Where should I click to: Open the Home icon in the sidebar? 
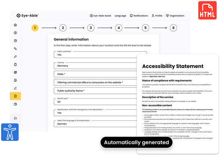(15, 25)
